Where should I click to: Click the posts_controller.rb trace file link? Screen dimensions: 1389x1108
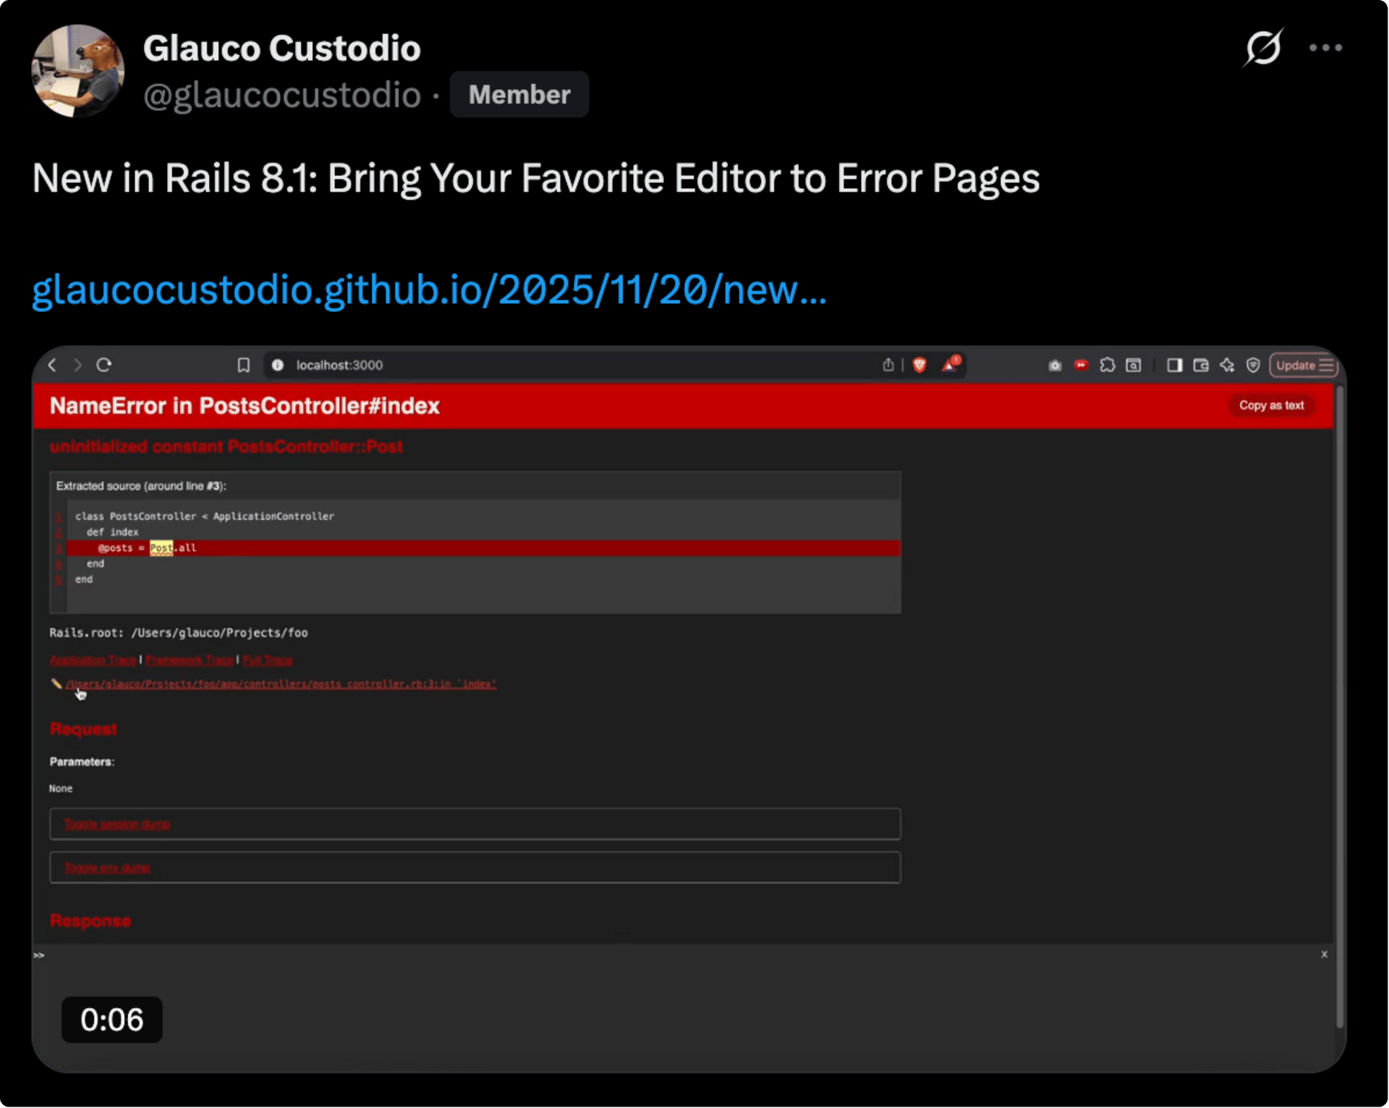tap(281, 684)
